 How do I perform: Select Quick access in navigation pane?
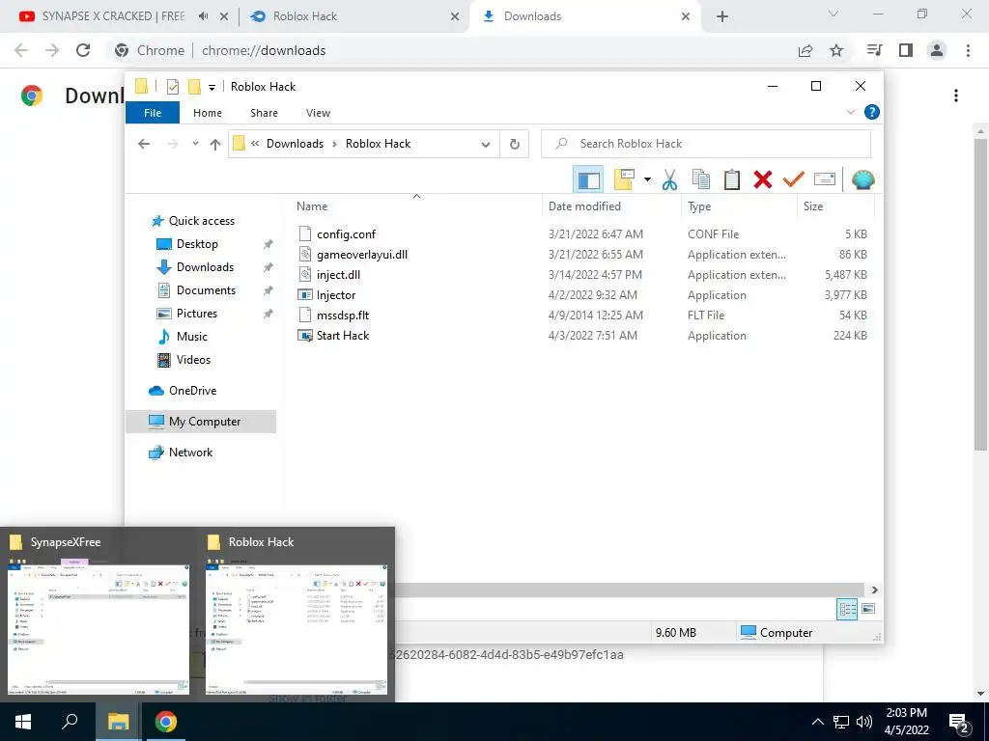(201, 221)
